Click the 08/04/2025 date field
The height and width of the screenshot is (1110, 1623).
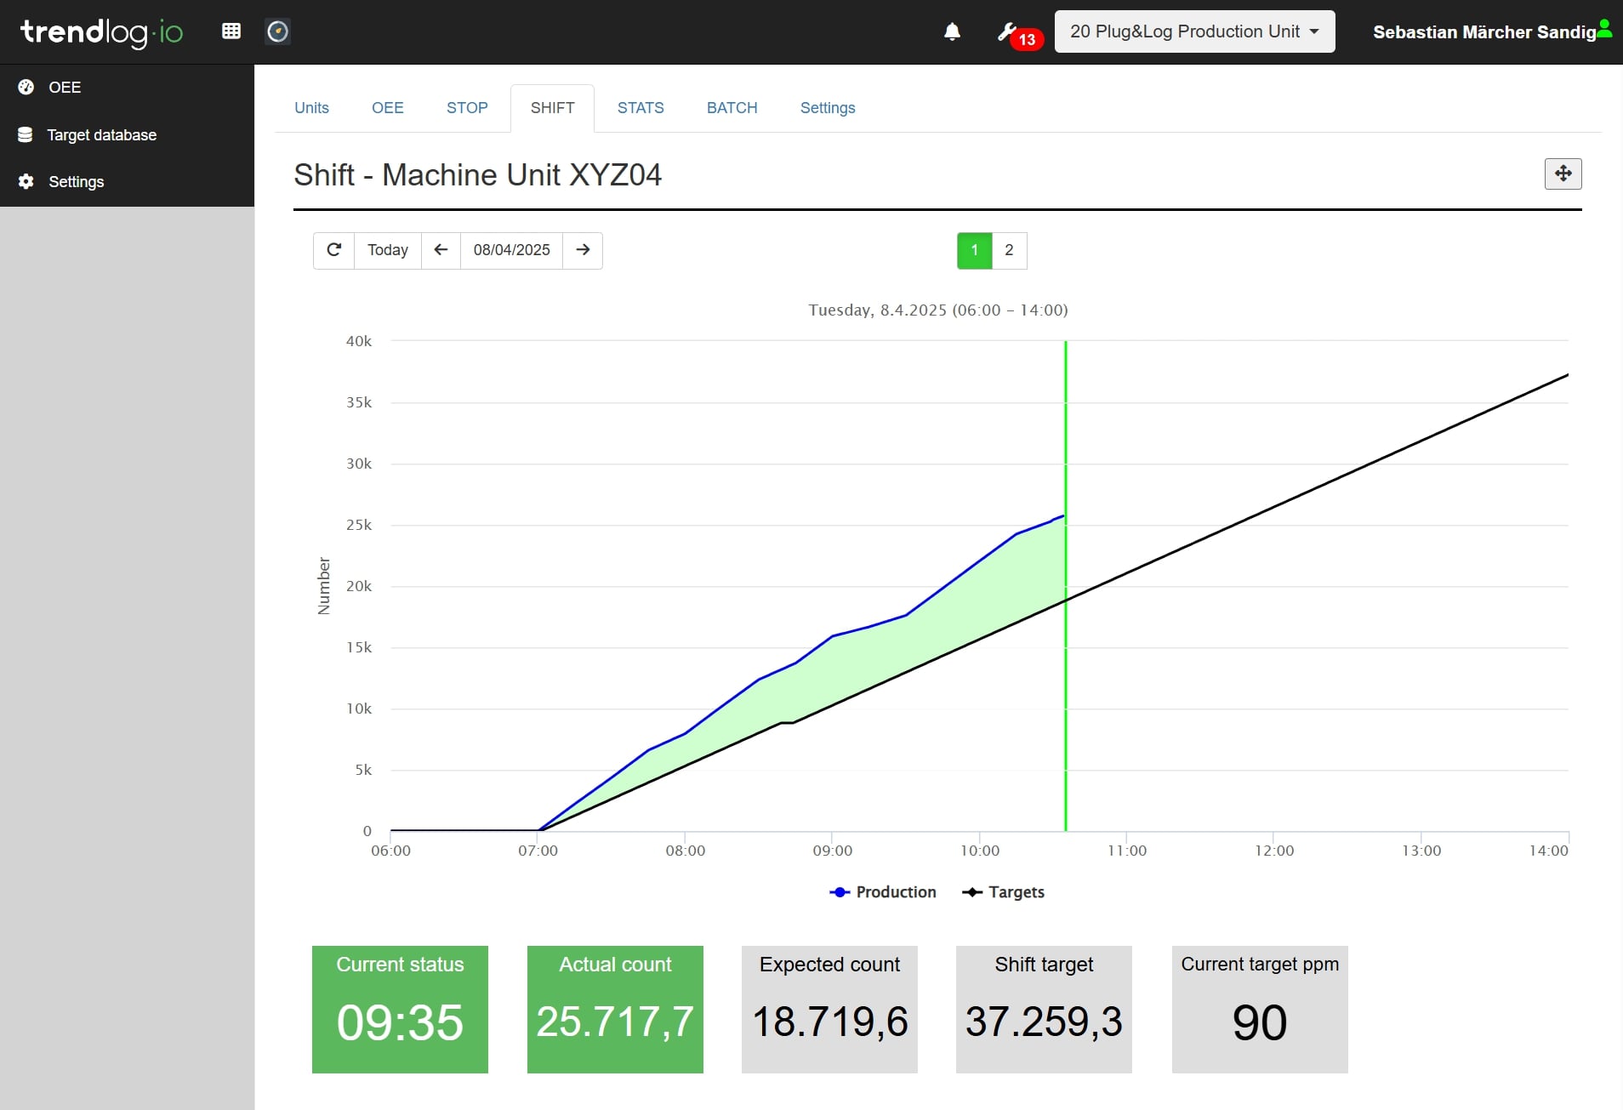tap(512, 250)
